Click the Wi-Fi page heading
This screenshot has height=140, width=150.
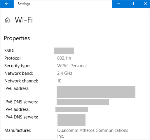[24, 20]
